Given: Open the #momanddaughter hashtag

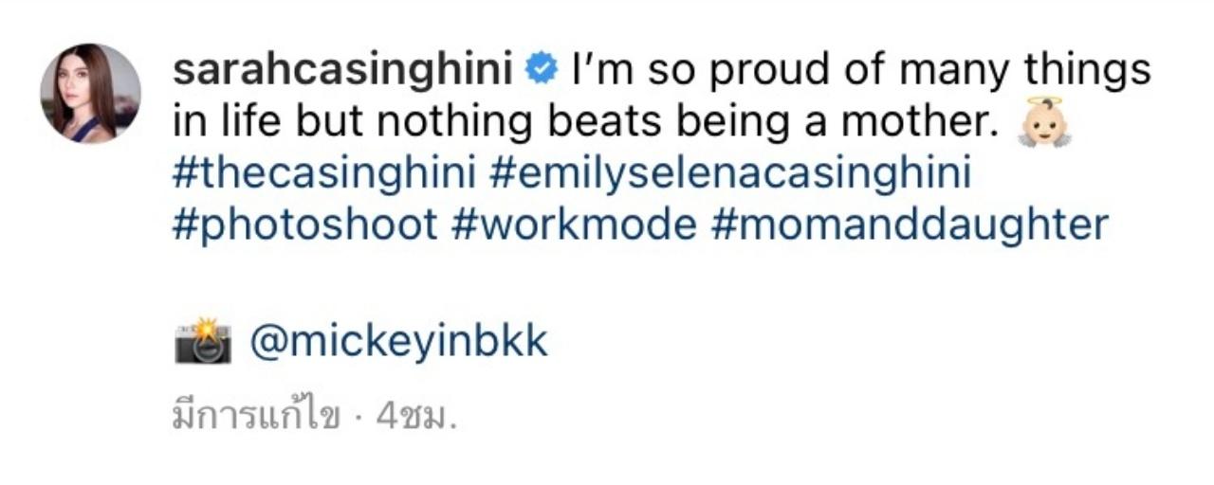Looking at the screenshot, I should (x=909, y=225).
